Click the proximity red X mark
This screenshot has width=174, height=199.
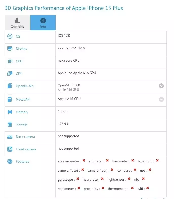coord(103,188)
